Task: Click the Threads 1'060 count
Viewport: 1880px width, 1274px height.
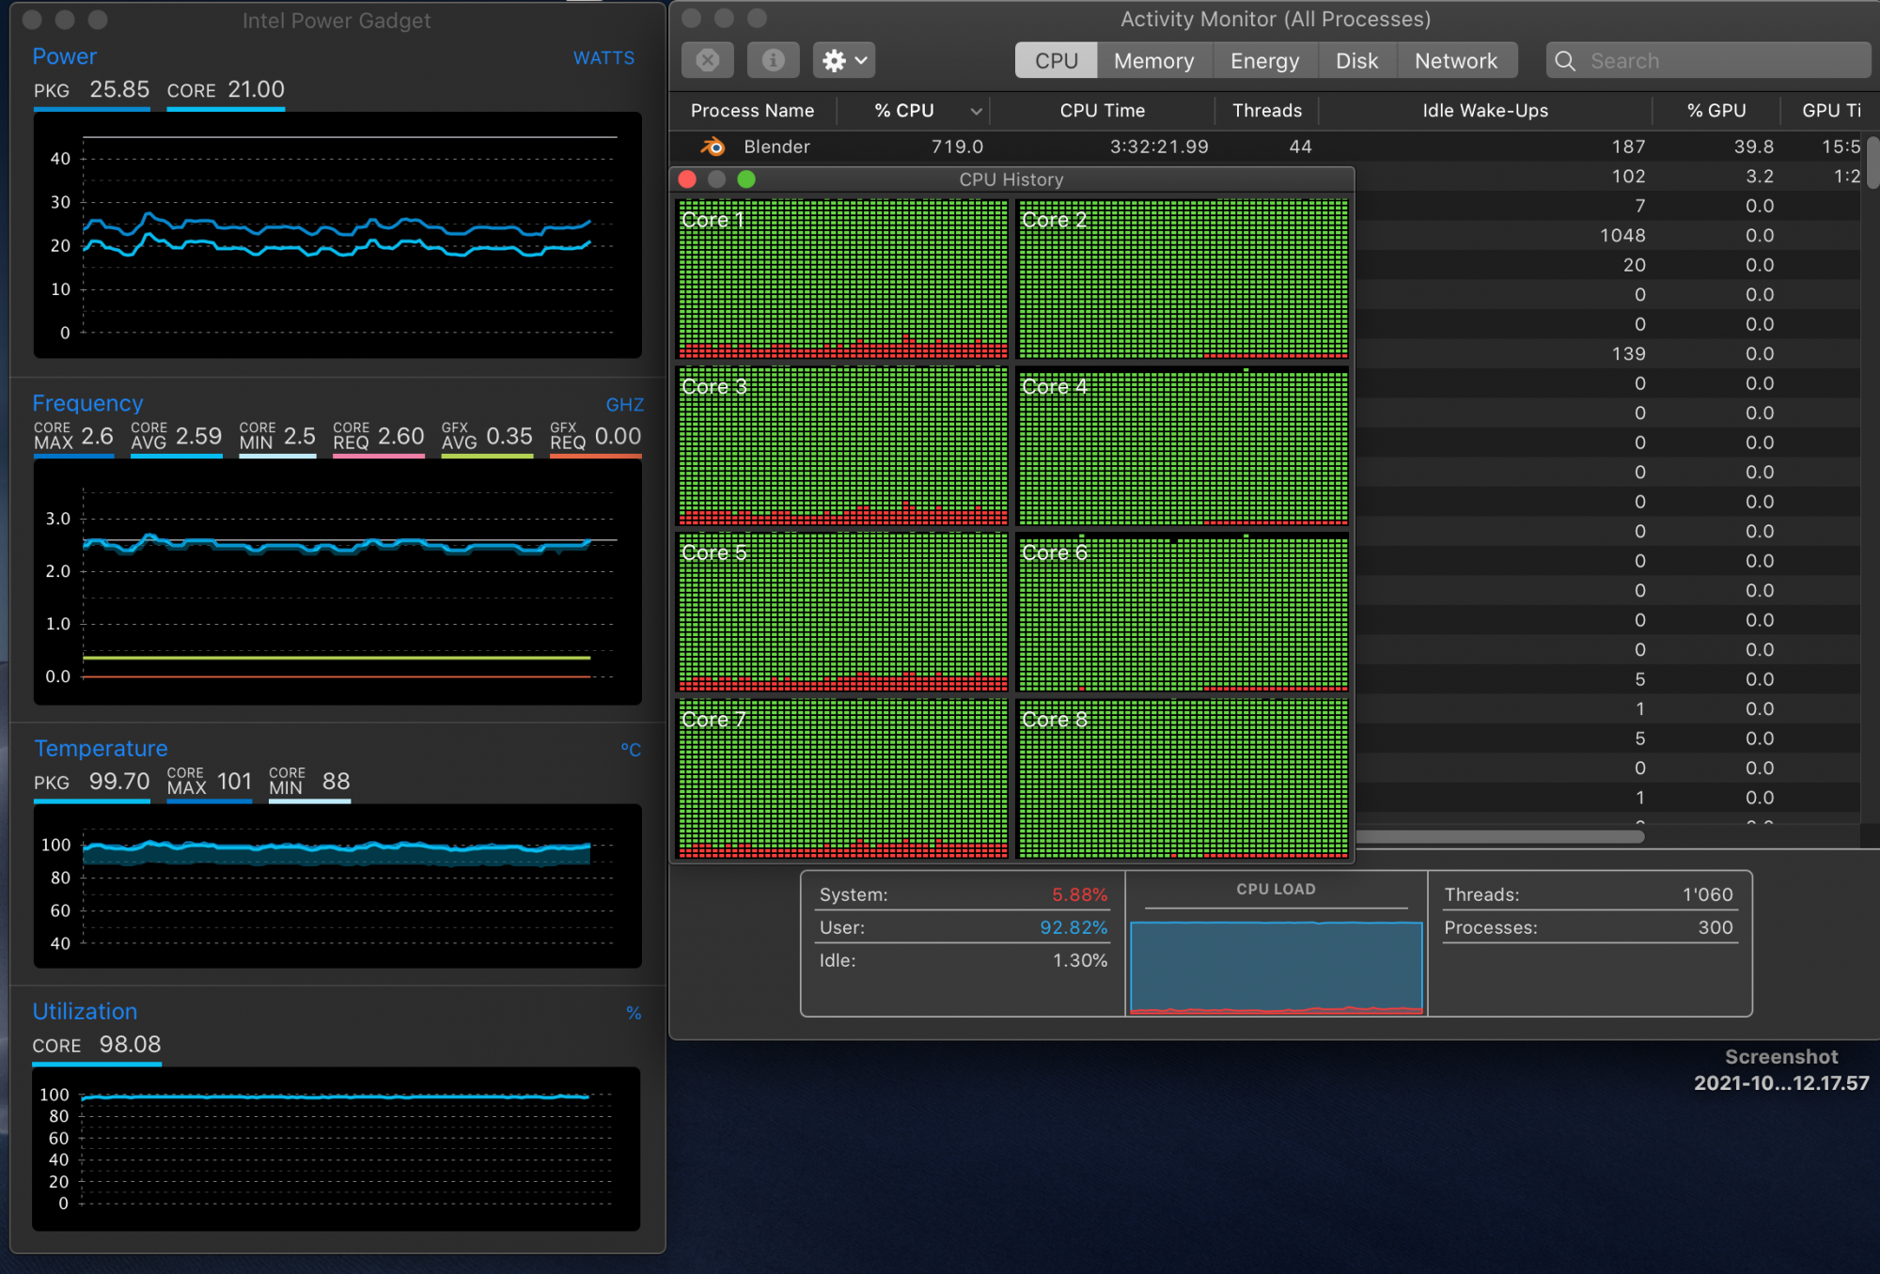Action: coord(1707,895)
